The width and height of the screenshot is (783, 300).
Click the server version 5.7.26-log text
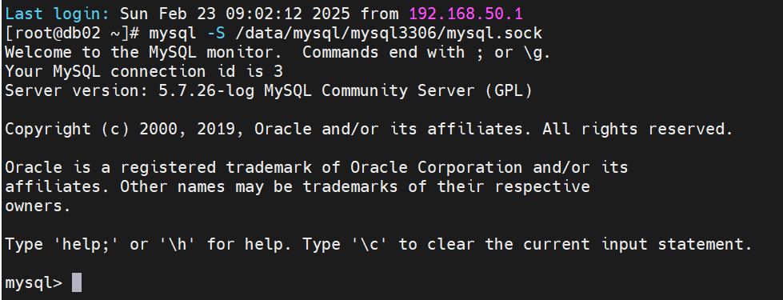207,91
